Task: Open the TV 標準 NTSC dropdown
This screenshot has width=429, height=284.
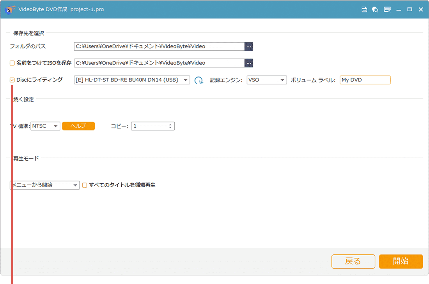Action: point(45,126)
